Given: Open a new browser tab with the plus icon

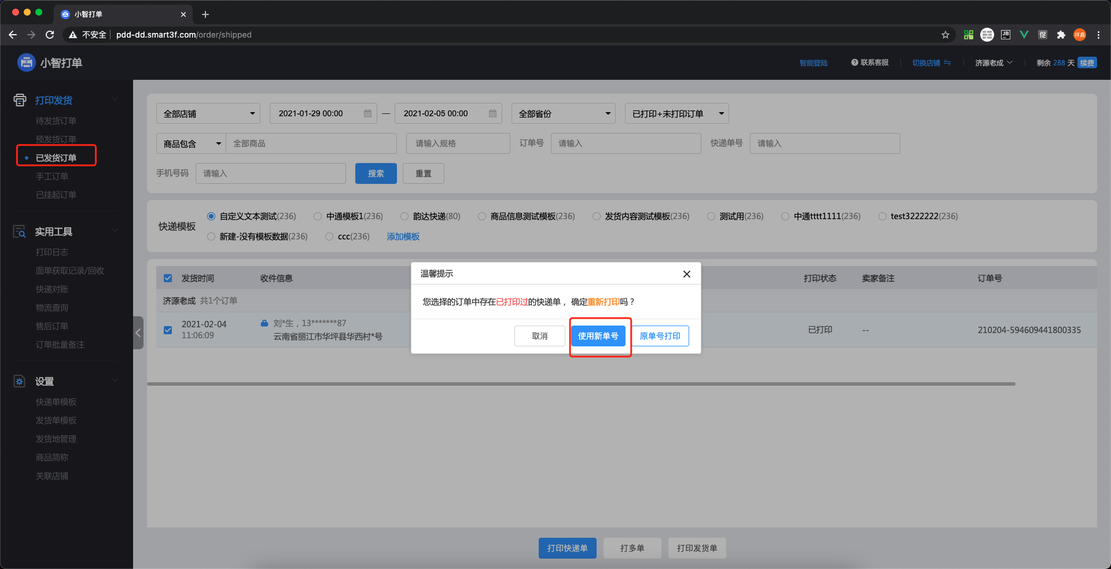Looking at the screenshot, I should click(x=205, y=14).
